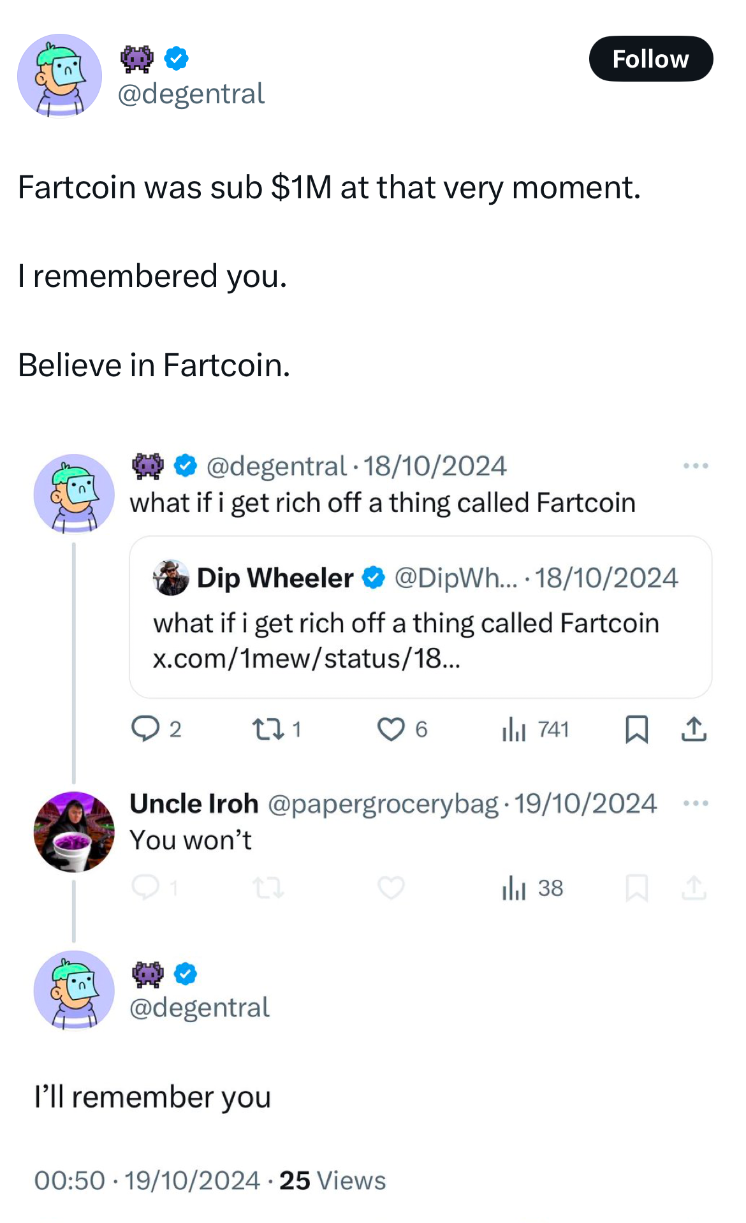
Task: Bookmark the degentral Fartcoin tweet
Action: (636, 729)
